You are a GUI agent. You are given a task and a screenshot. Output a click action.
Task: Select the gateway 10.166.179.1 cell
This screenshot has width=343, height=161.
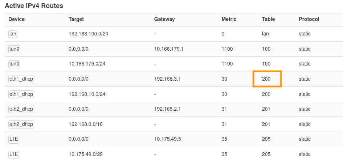(169, 49)
